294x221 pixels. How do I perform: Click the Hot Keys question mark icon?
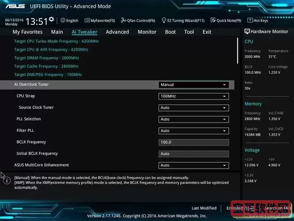(x=250, y=20)
